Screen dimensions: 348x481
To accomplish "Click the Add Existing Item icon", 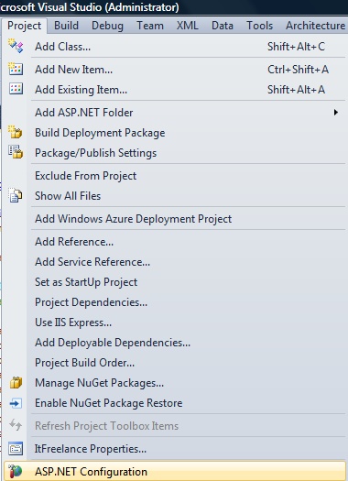I will 16,89.
